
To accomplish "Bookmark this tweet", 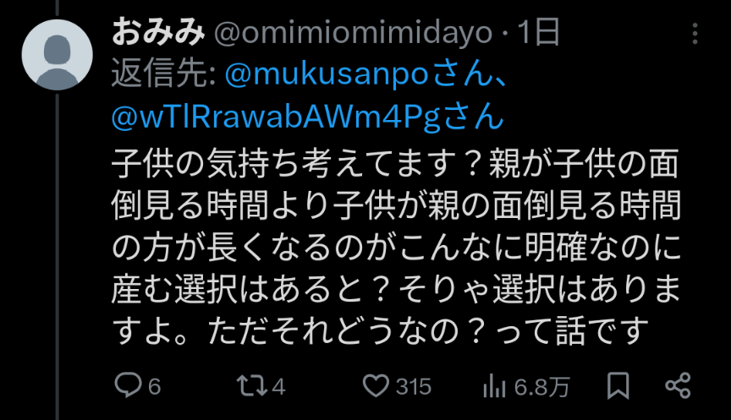I will click(x=618, y=386).
